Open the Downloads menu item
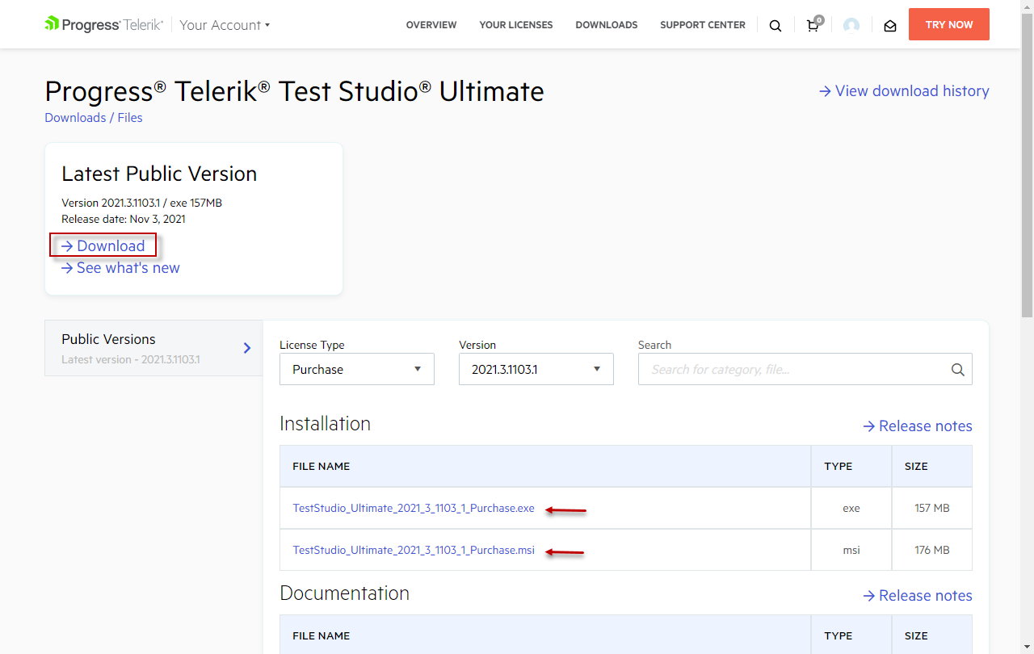Viewport: 1034px width, 654px height. [x=607, y=25]
